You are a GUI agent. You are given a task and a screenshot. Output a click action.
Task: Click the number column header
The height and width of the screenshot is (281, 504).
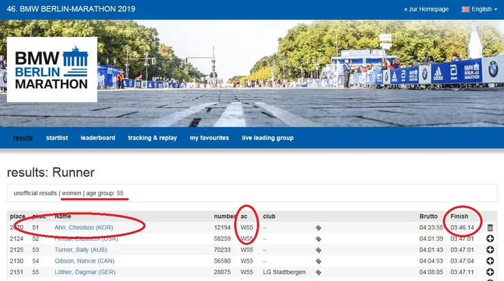click(x=224, y=216)
